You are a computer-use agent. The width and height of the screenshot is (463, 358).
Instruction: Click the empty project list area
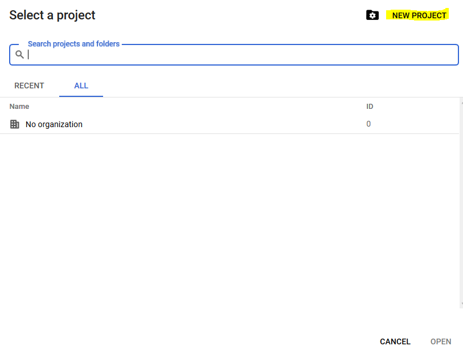(230, 219)
